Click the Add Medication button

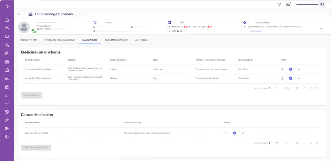tap(32, 95)
